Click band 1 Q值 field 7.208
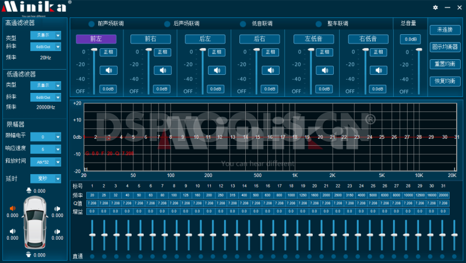This screenshot has width=466, height=263. (92, 203)
